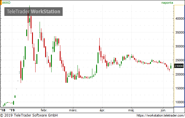Click the 10000 price axis label
The width and height of the screenshot is (185, 118).
(x=180, y=102)
